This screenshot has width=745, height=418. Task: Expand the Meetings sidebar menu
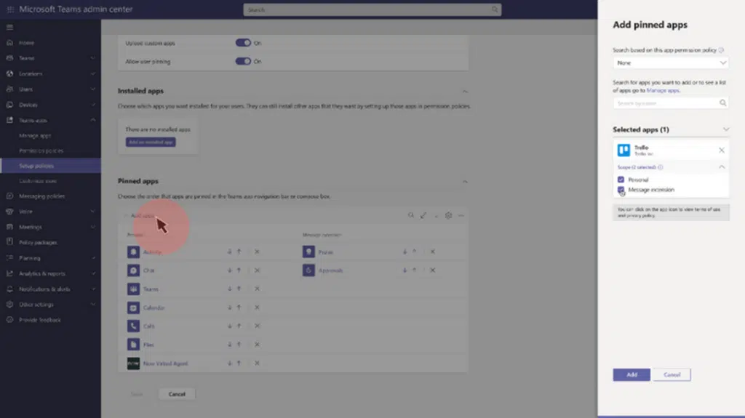click(92, 227)
